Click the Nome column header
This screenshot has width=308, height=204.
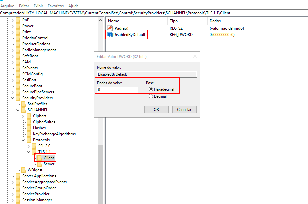(x=136, y=21)
